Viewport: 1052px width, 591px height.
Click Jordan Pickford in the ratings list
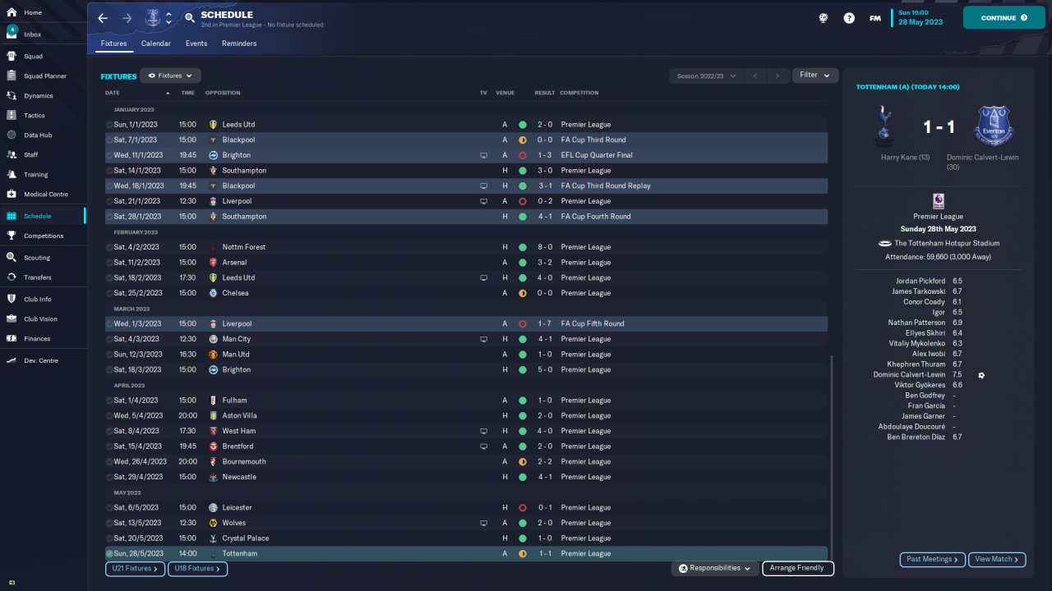coord(920,282)
